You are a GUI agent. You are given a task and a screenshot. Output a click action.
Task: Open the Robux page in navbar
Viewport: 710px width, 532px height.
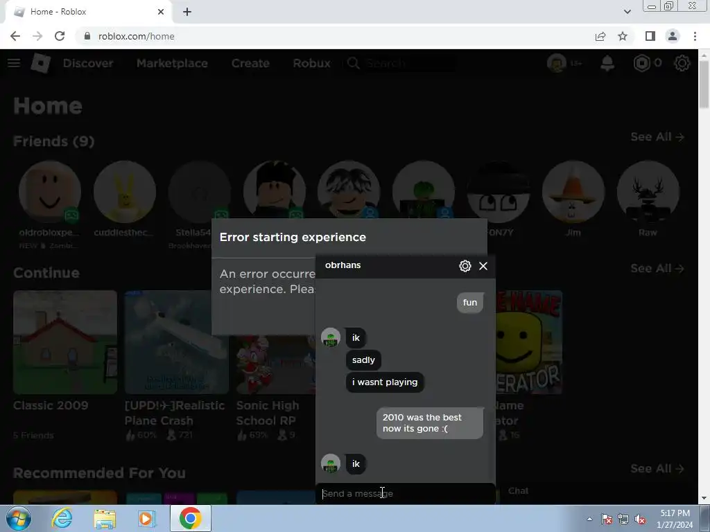click(x=311, y=63)
